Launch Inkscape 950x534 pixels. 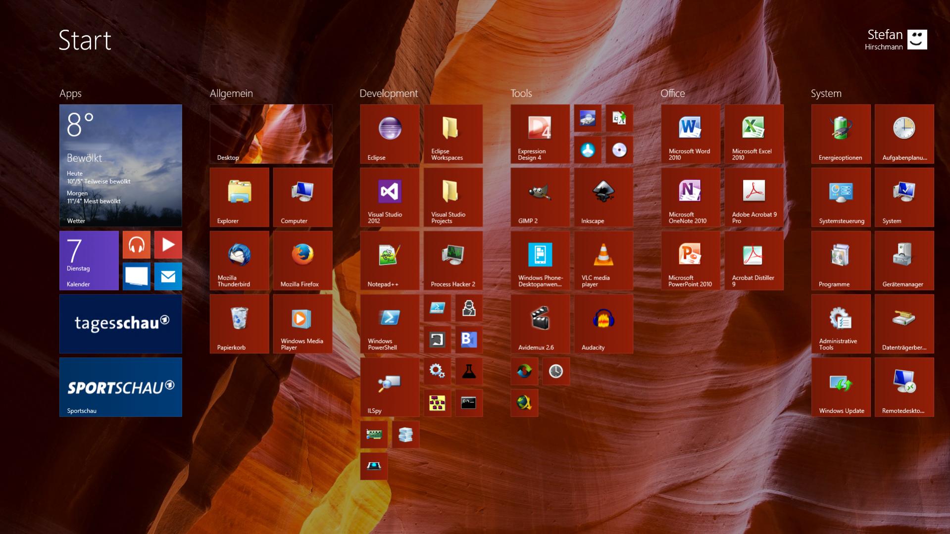(603, 197)
